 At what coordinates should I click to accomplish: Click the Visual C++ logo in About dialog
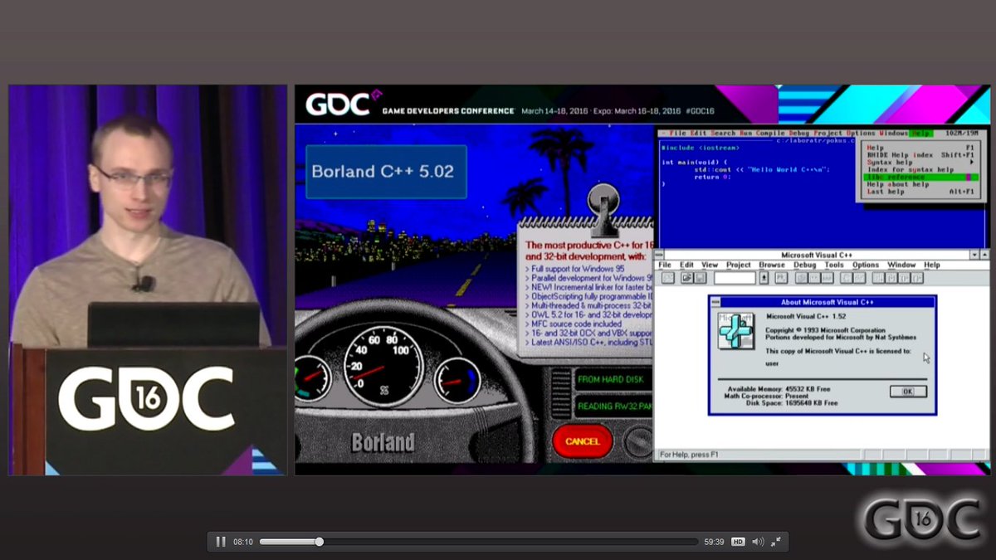(x=736, y=330)
